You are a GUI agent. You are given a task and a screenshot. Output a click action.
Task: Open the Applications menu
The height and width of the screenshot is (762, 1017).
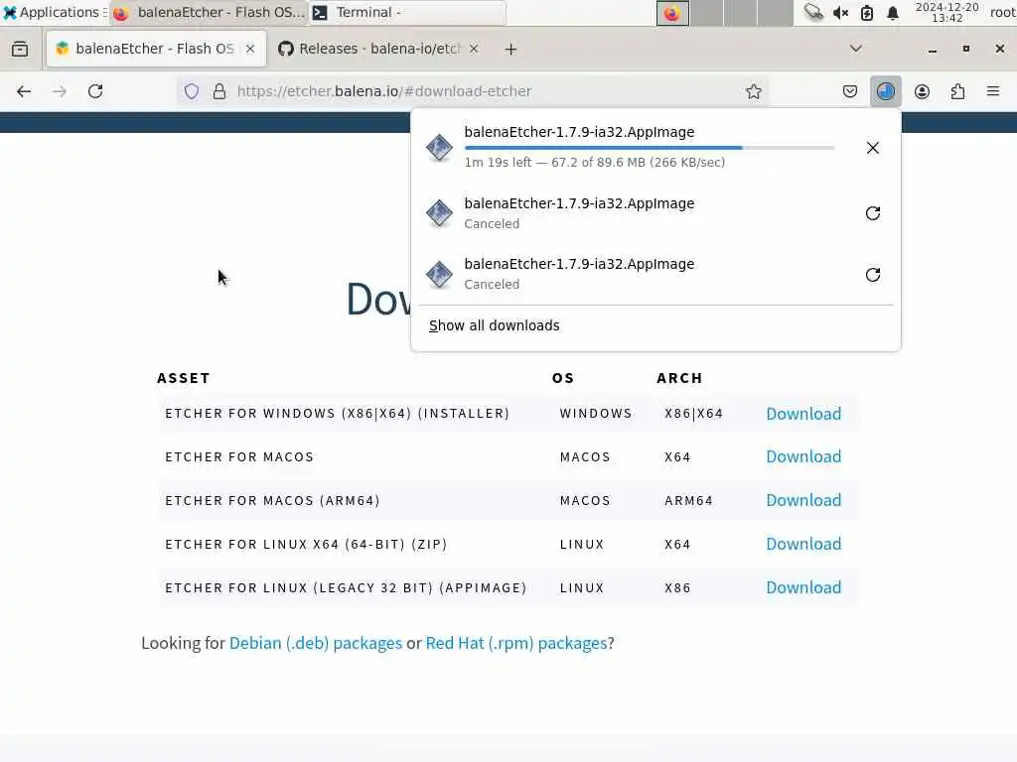click(x=54, y=12)
